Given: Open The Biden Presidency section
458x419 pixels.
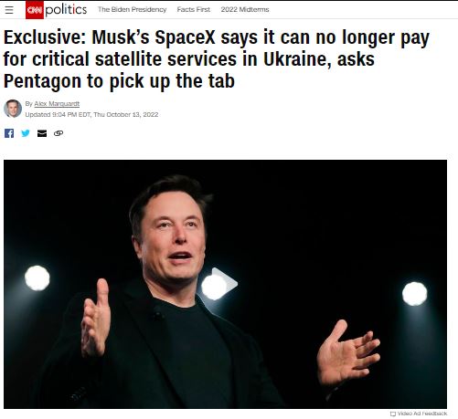Looking at the screenshot, I should click(132, 10).
